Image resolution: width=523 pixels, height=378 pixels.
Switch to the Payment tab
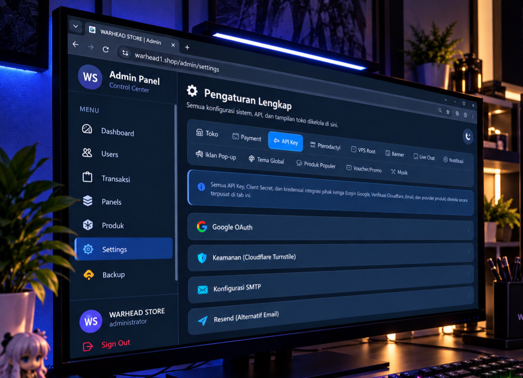tap(247, 137)
